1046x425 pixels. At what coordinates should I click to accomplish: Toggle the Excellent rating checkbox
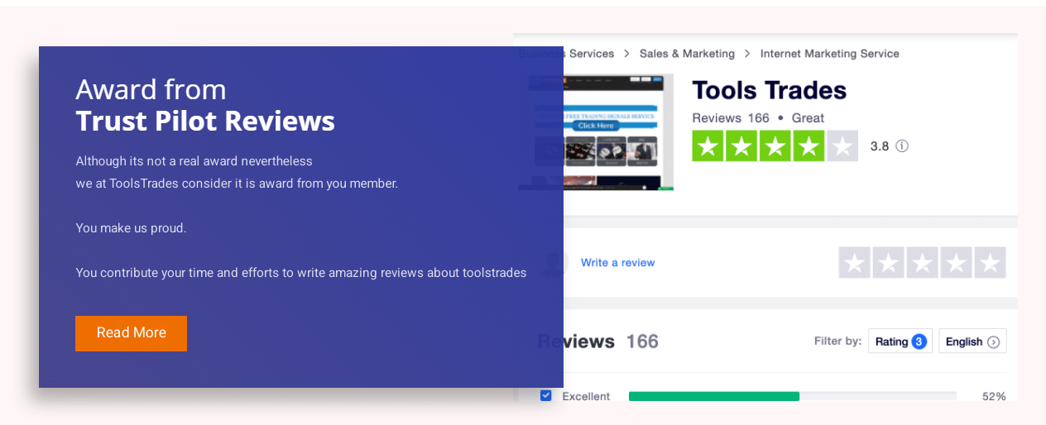tap(546, 395)
